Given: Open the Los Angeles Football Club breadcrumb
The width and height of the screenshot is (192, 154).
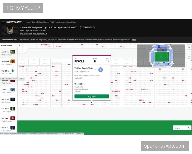Looking at the screenshot, I should (x=66, y=22).
